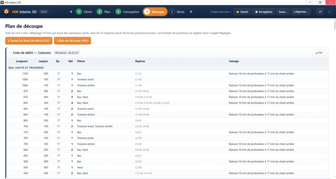The width and height of the screenshot is (336, 179).
Task: Maximize the HN Interio 3D window
Action: pos(320,3)
